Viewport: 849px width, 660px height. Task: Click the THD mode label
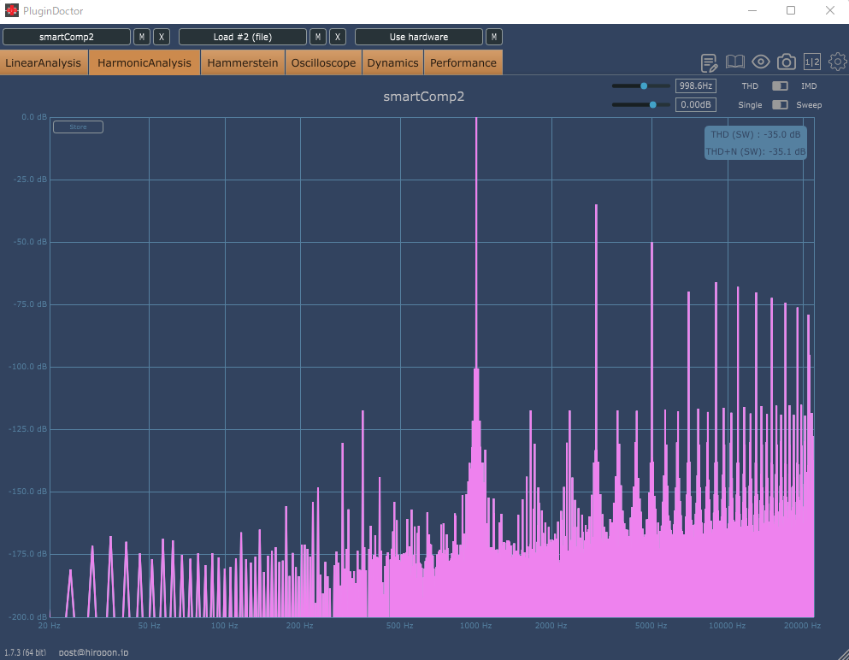tap(750, 86)
